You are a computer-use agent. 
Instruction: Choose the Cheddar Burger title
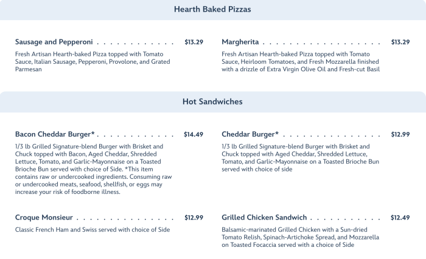pos(250,134)
